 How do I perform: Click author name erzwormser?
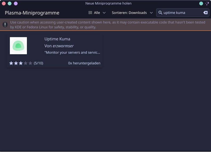click(63, 46)
